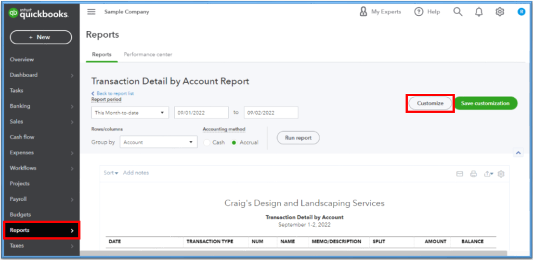Open My Experts person icon

(363, 12)
